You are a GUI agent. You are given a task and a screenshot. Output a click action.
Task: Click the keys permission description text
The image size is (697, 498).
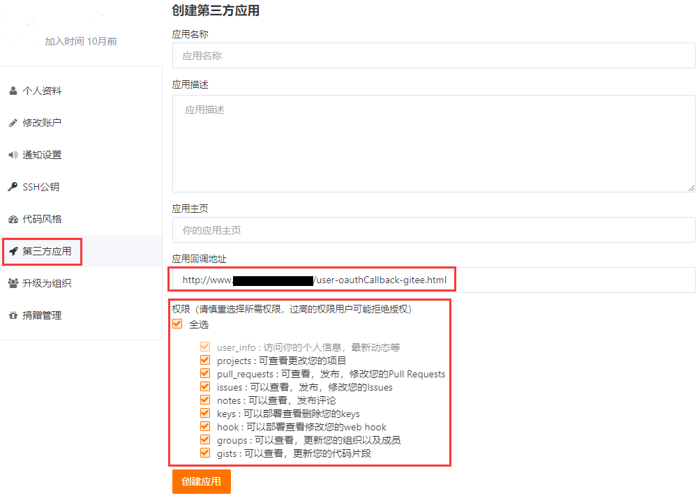pos(288,414)
